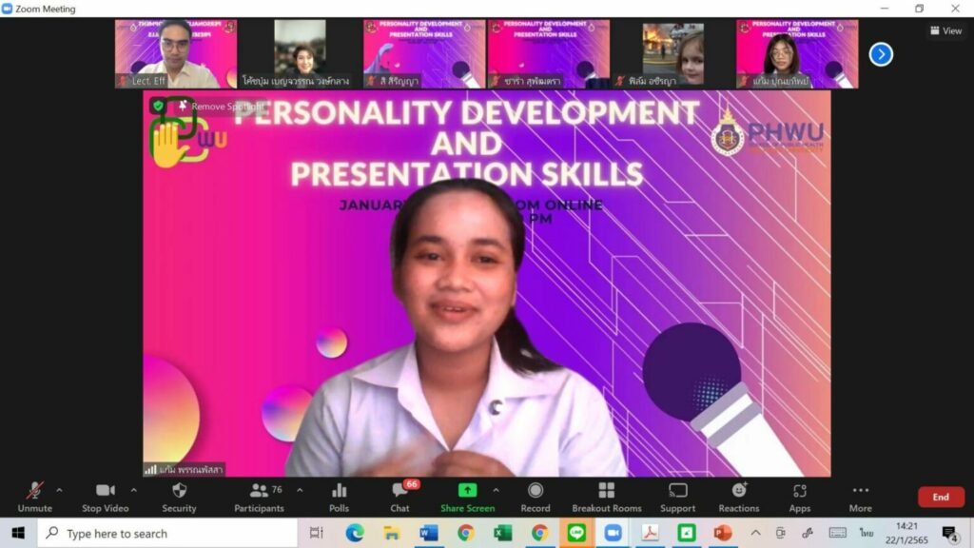Open the Chat panel
This screenshot has width=974, height=548.
coord(399,496)
